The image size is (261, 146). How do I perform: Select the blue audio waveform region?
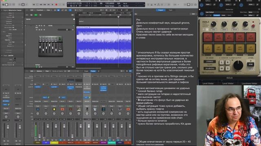tap(104, 45)
